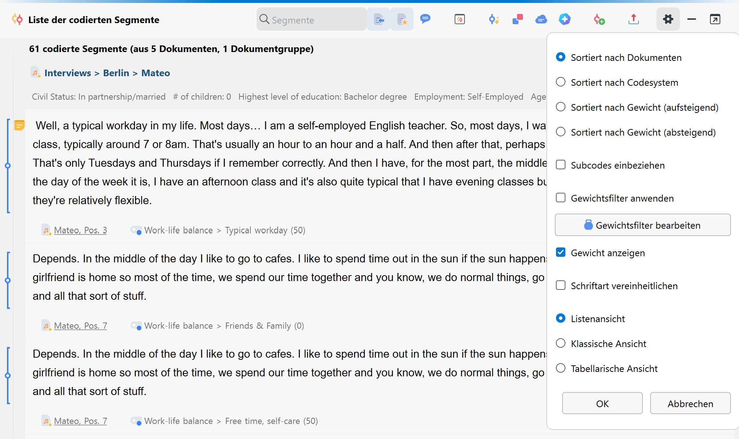739x439 pixels.
Task: Confirm settings with OK button
Action: (x=603, y=403)
